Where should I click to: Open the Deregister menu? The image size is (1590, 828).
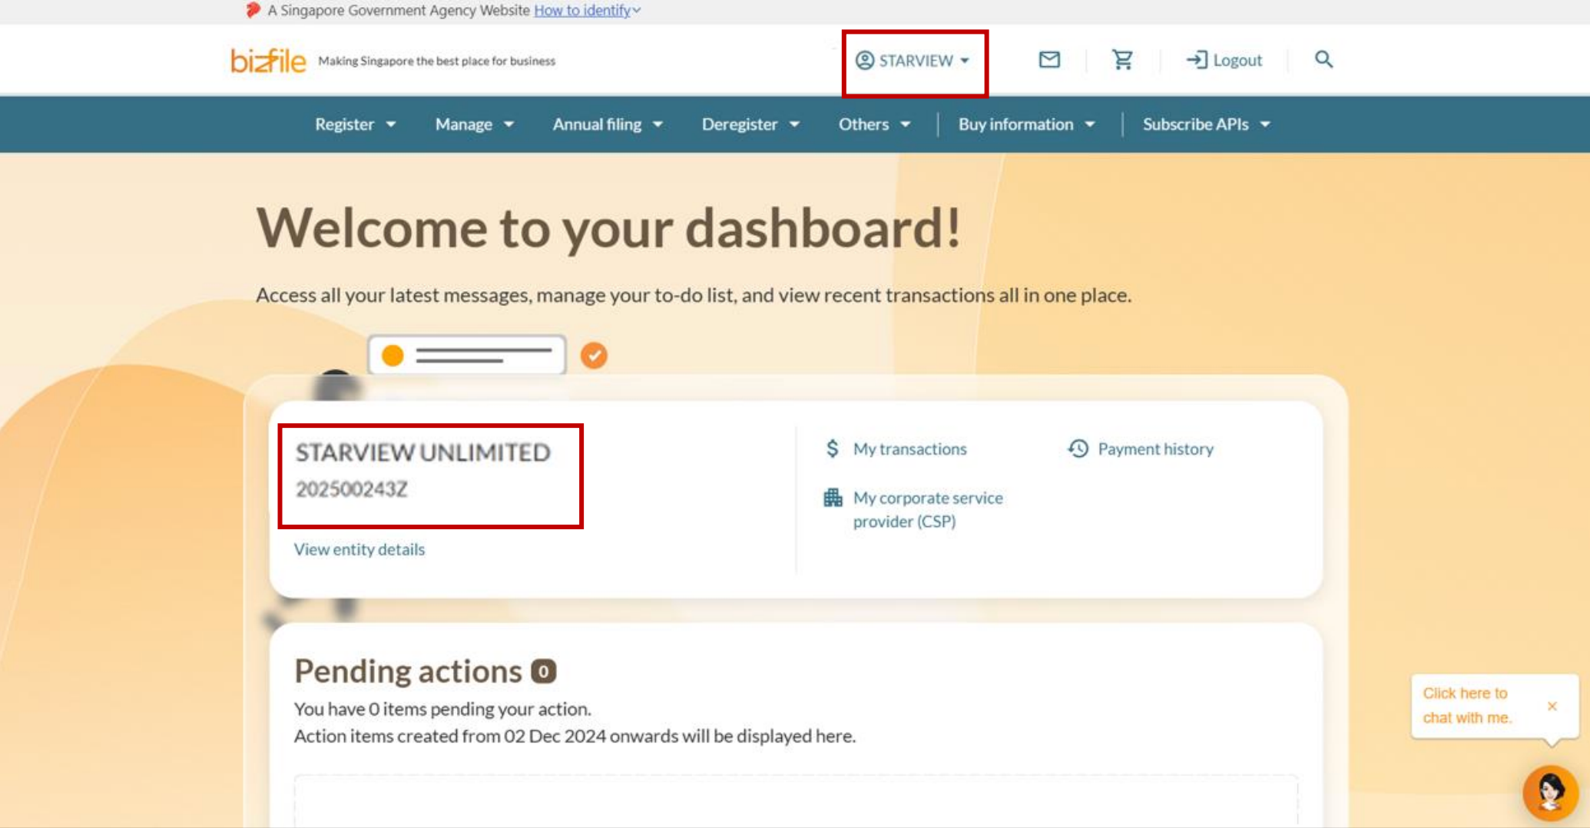750,124
